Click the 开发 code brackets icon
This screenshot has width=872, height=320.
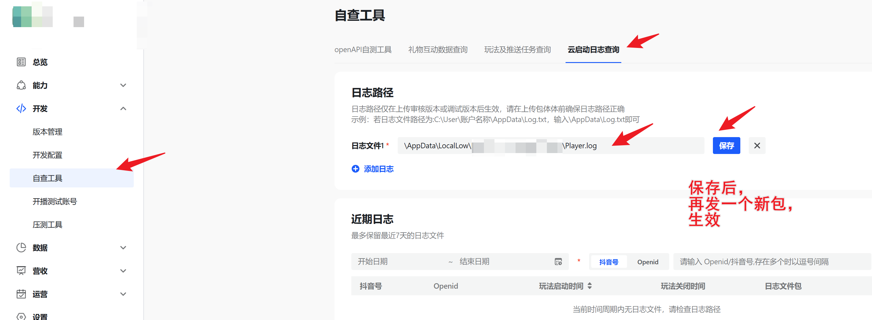(21, 109)
